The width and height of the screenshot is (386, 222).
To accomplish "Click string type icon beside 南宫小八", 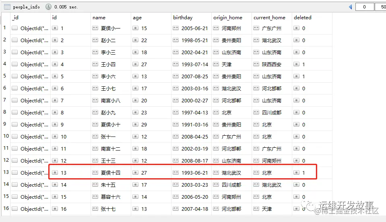I will [95, 100].
